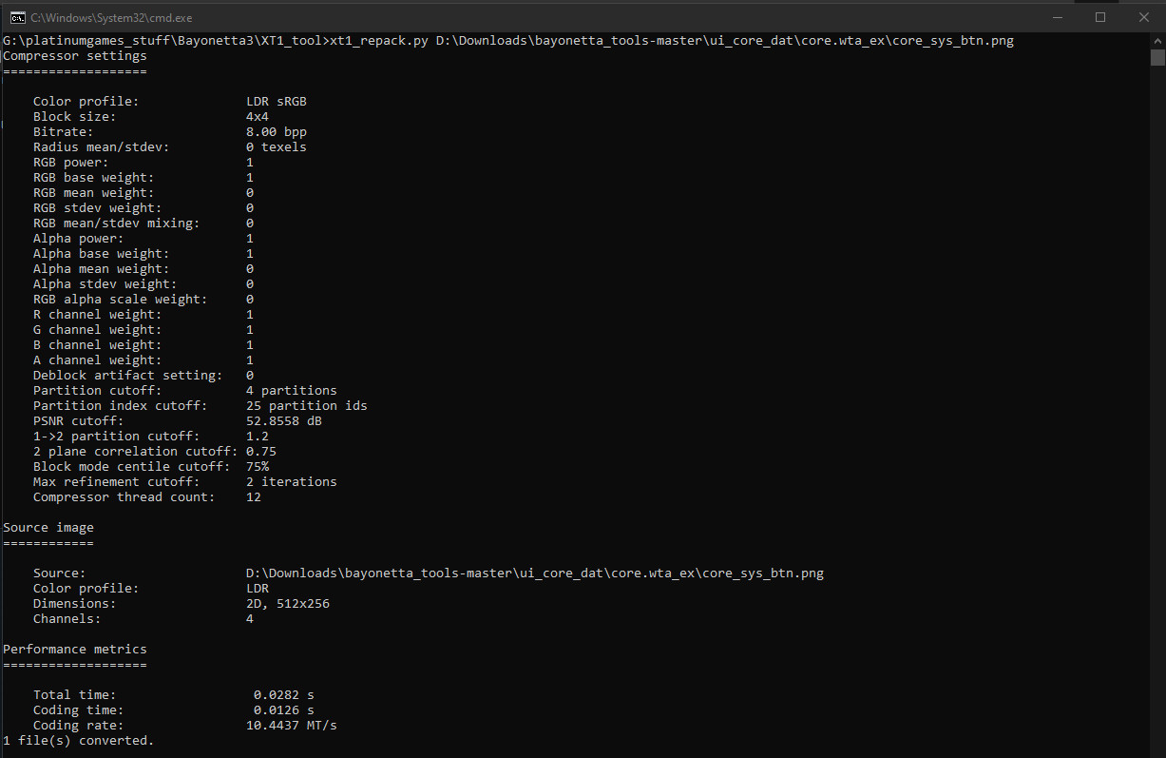Click the 'Compressor settings' heading
Screen dimensions: 1166x758
(75, 56)
